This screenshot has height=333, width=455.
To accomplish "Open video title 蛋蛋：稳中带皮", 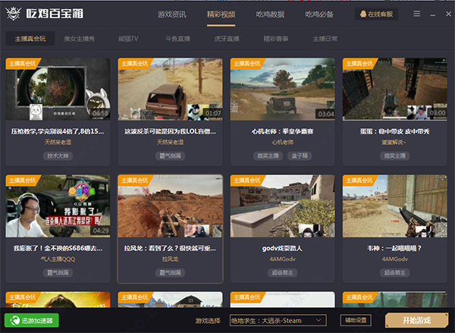I will click(x=394, y=131).
